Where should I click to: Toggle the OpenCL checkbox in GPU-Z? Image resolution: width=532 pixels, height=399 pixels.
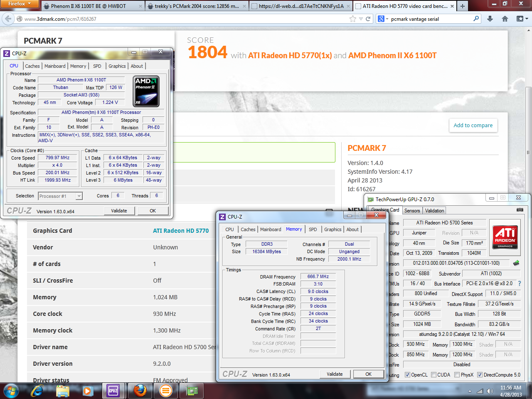pyautogui.click(x=407, y=375)
